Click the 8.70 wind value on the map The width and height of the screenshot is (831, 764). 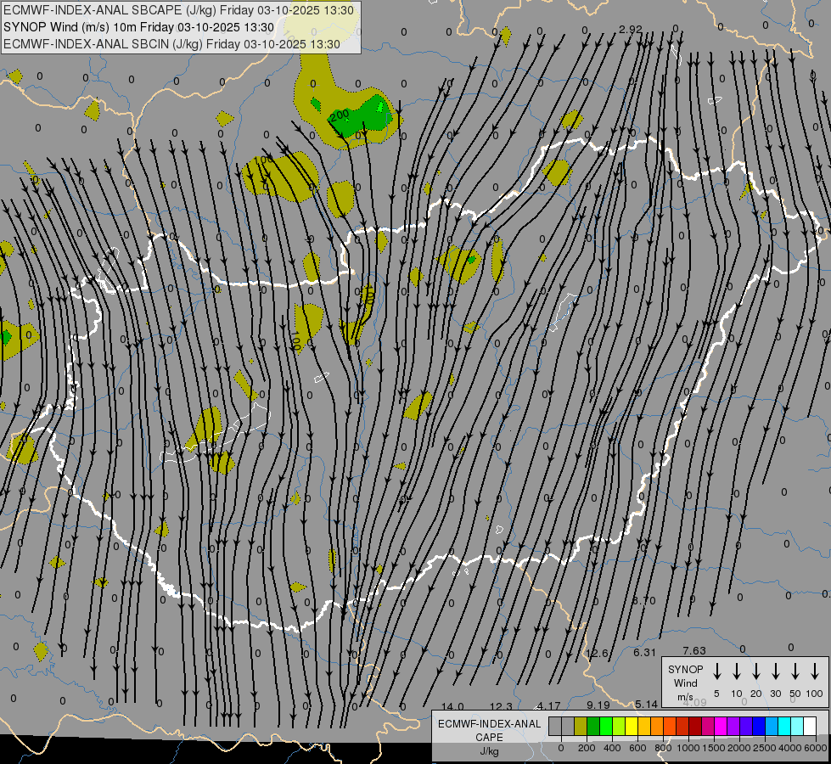coord(643,600)
